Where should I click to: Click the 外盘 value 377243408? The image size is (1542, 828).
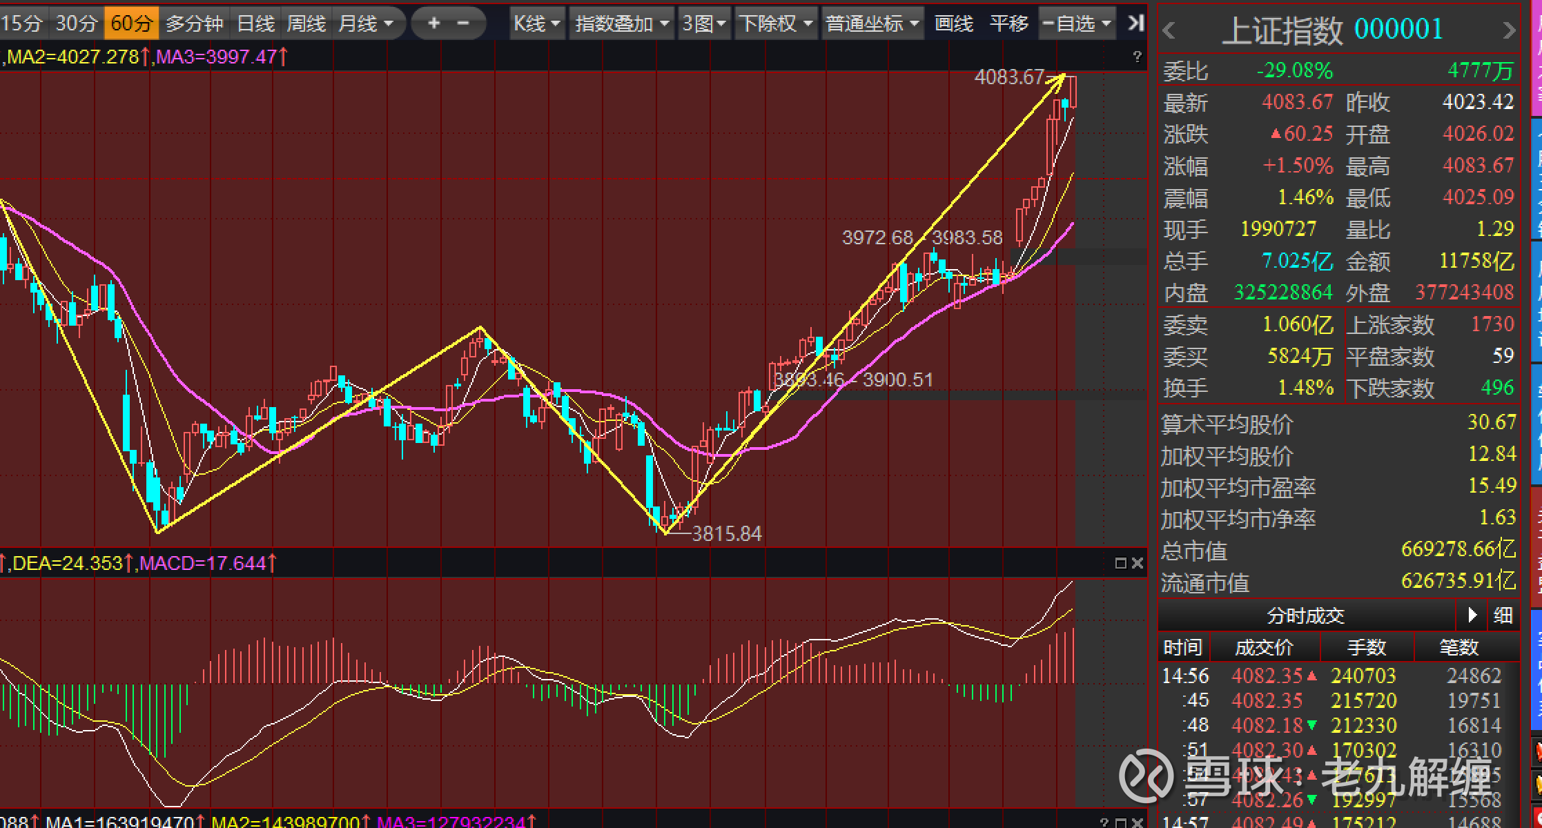click(1465, 293)
